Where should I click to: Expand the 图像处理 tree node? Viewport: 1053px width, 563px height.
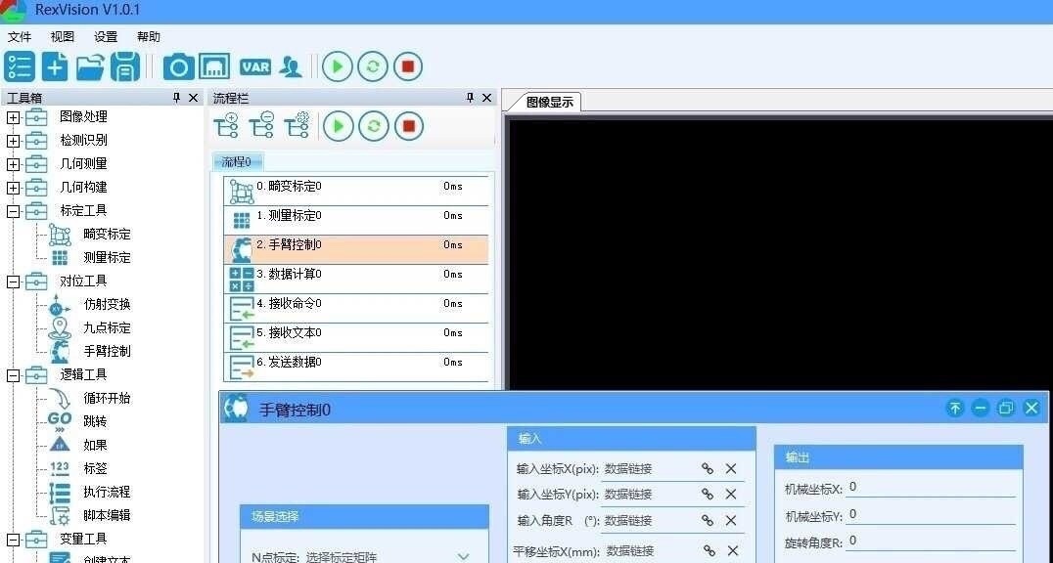coord(12,116)
